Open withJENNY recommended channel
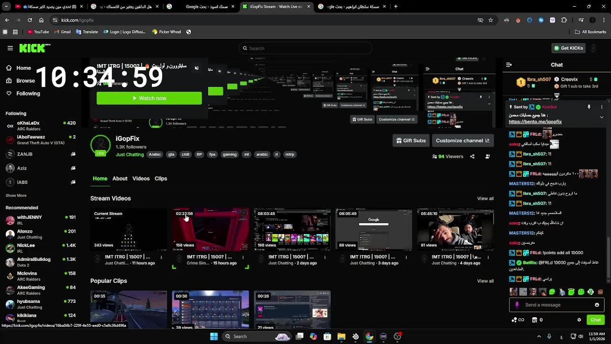 pyautogui.click(x=41, y=220)
